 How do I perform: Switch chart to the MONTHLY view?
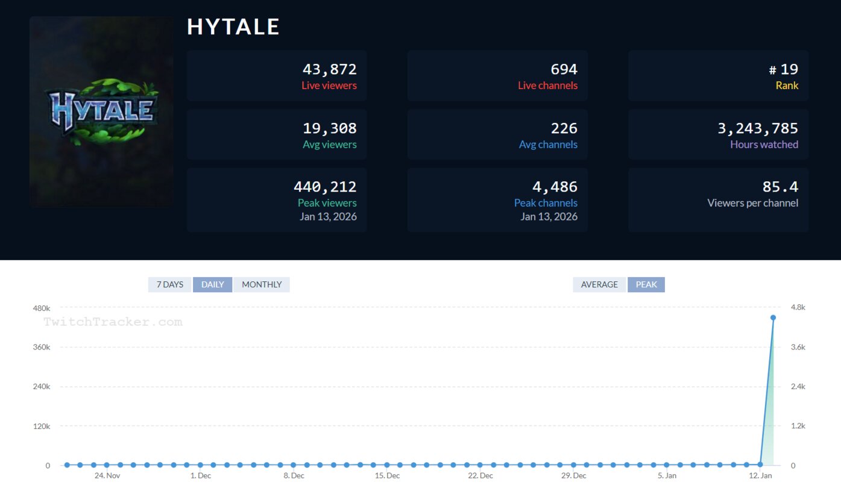(x=262, y=284)
